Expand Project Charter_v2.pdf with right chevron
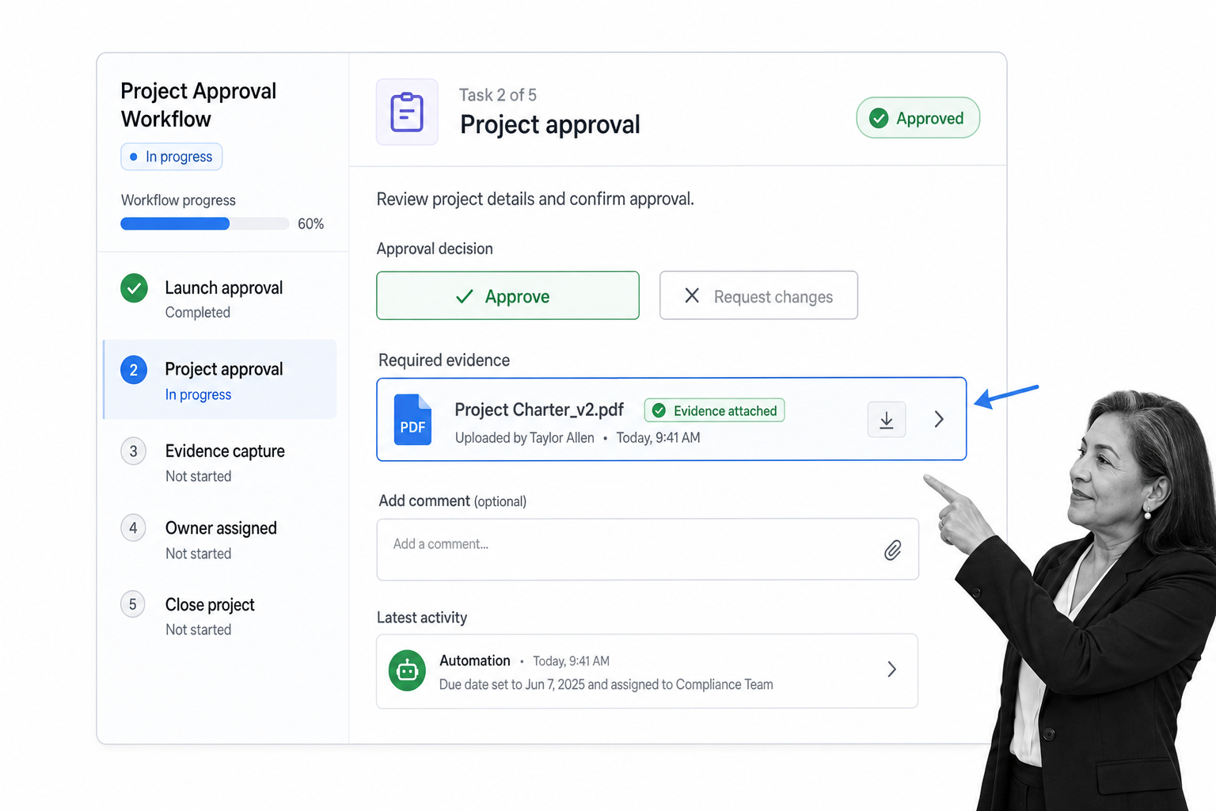1216x811 pixels. tap(939, 419)
